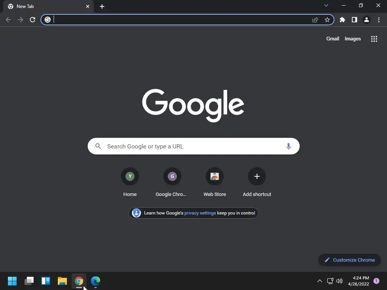Viewport: 387px width, 290px height.
Task: Open the profile avatar menu
Action: [367, 20]
